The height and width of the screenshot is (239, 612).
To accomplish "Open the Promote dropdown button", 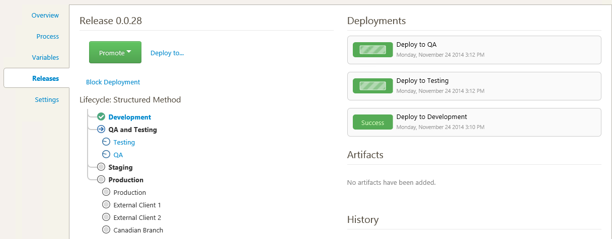I will pyautogui.click(x=115, y=53).
